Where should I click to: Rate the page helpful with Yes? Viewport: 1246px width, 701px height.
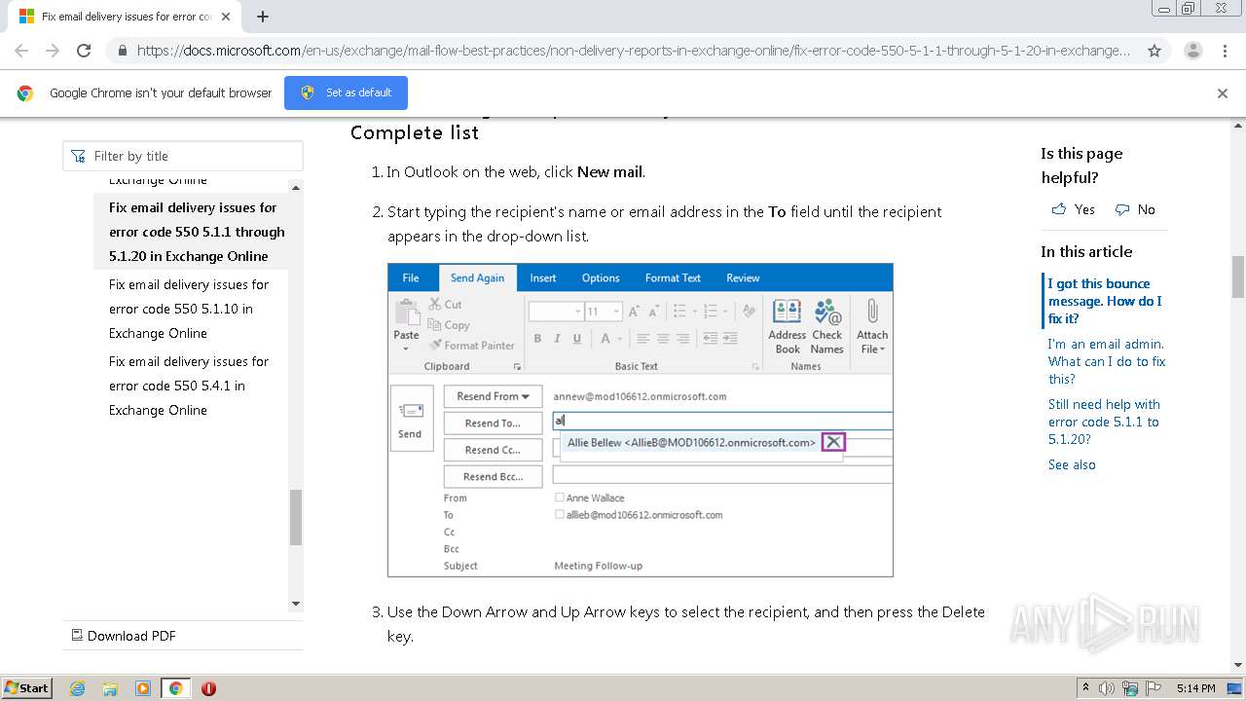click(x=1074, y=209)
